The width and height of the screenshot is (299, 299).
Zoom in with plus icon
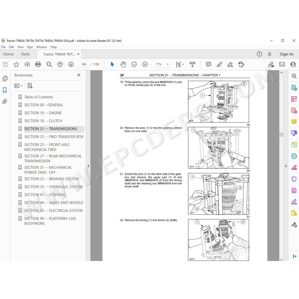(145, 64)
